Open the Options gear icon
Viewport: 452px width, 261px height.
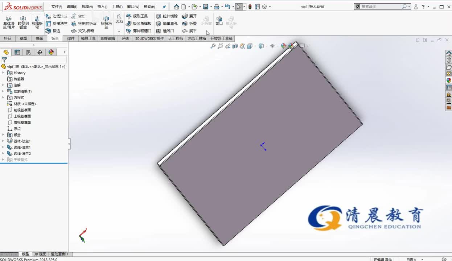tap(264, 7)
